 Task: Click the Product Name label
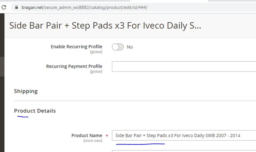coord(87,135)
